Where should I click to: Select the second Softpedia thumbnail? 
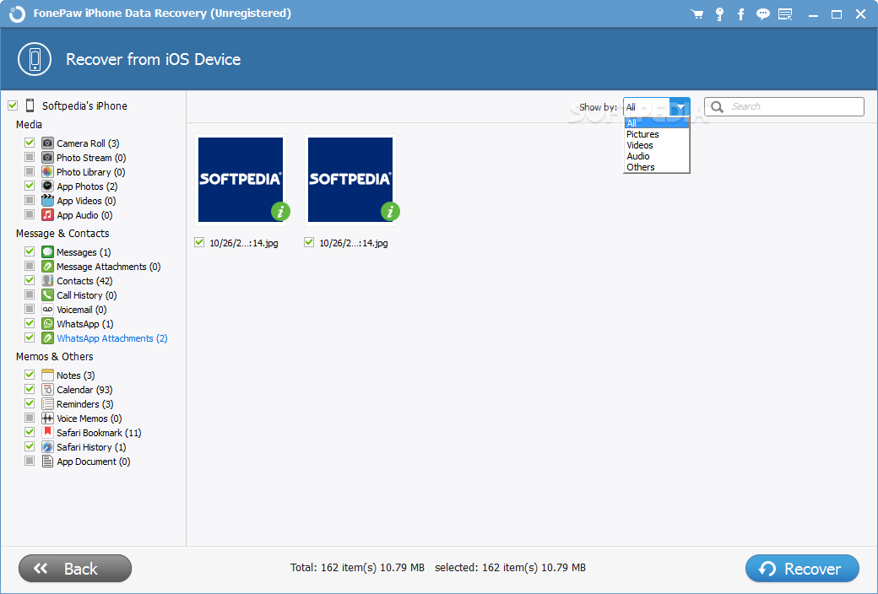[x=350, y=180]
